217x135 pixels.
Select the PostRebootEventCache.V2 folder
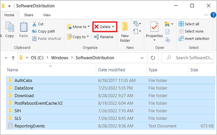pyautogui.click(x=111, y=103)
